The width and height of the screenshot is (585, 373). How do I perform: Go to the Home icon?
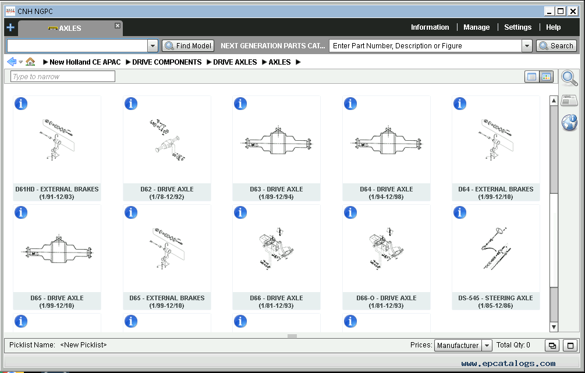tap(30, 62)
